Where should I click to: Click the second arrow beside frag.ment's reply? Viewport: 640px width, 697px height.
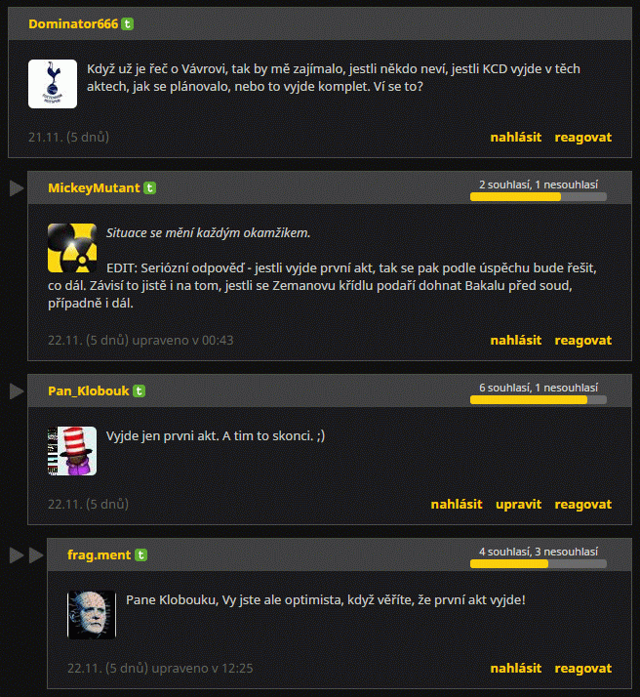(x=36, y=555)
